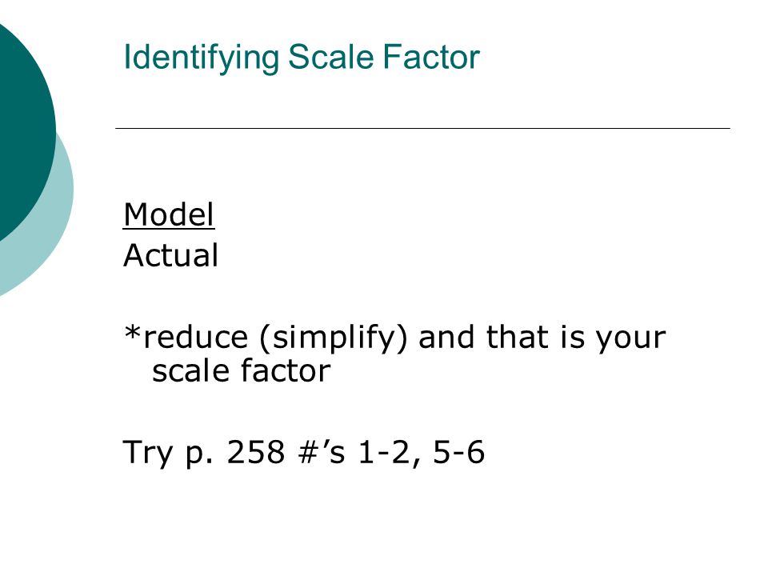Click the #'s symbol text
Viewport: 768px width, 576px height.
322,451
